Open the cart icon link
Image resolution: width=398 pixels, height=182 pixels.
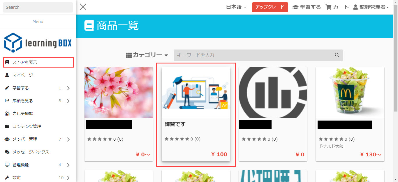click(328, 7)
